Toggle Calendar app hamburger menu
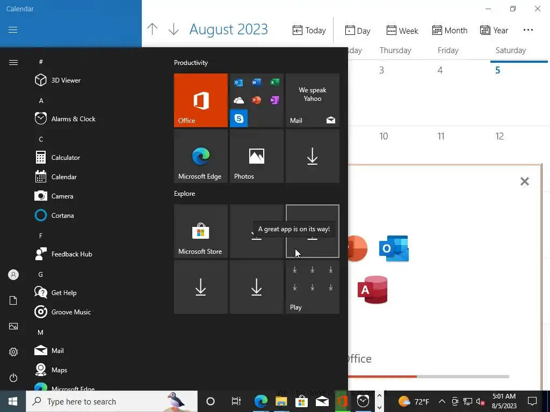550x412 pixels. (13, 30)
